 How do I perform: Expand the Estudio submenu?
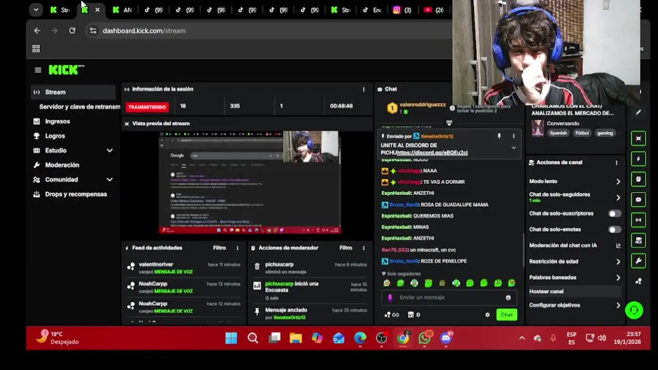109,151
